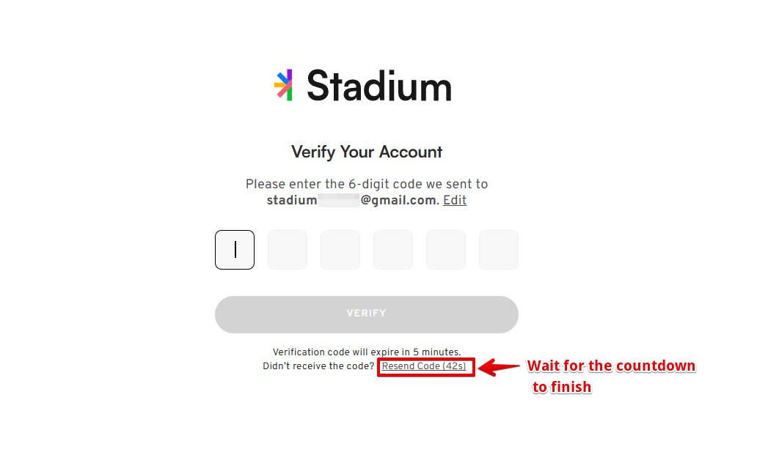Image resolution: width=757 pixels, height=452 pixels.
Task: Focus the fourth code digit box
Action: [x=393, y=250]
